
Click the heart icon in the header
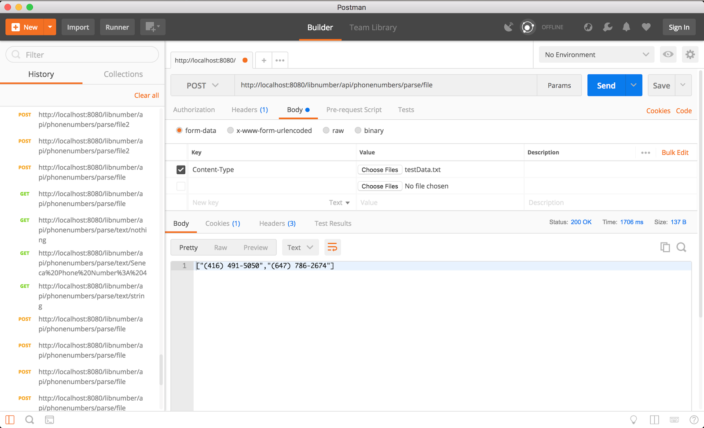646,27
